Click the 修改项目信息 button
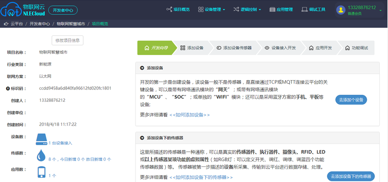 tap(67, 40)
